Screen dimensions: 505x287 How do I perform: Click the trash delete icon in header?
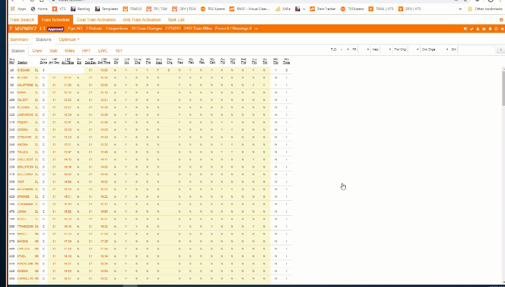(x=490, y=29)
